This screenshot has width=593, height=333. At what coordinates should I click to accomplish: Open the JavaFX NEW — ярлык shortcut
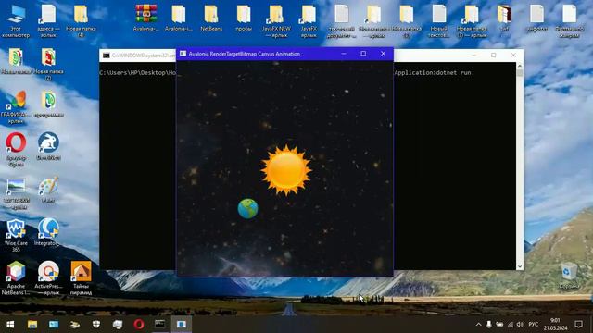click(x=276, y=21)
